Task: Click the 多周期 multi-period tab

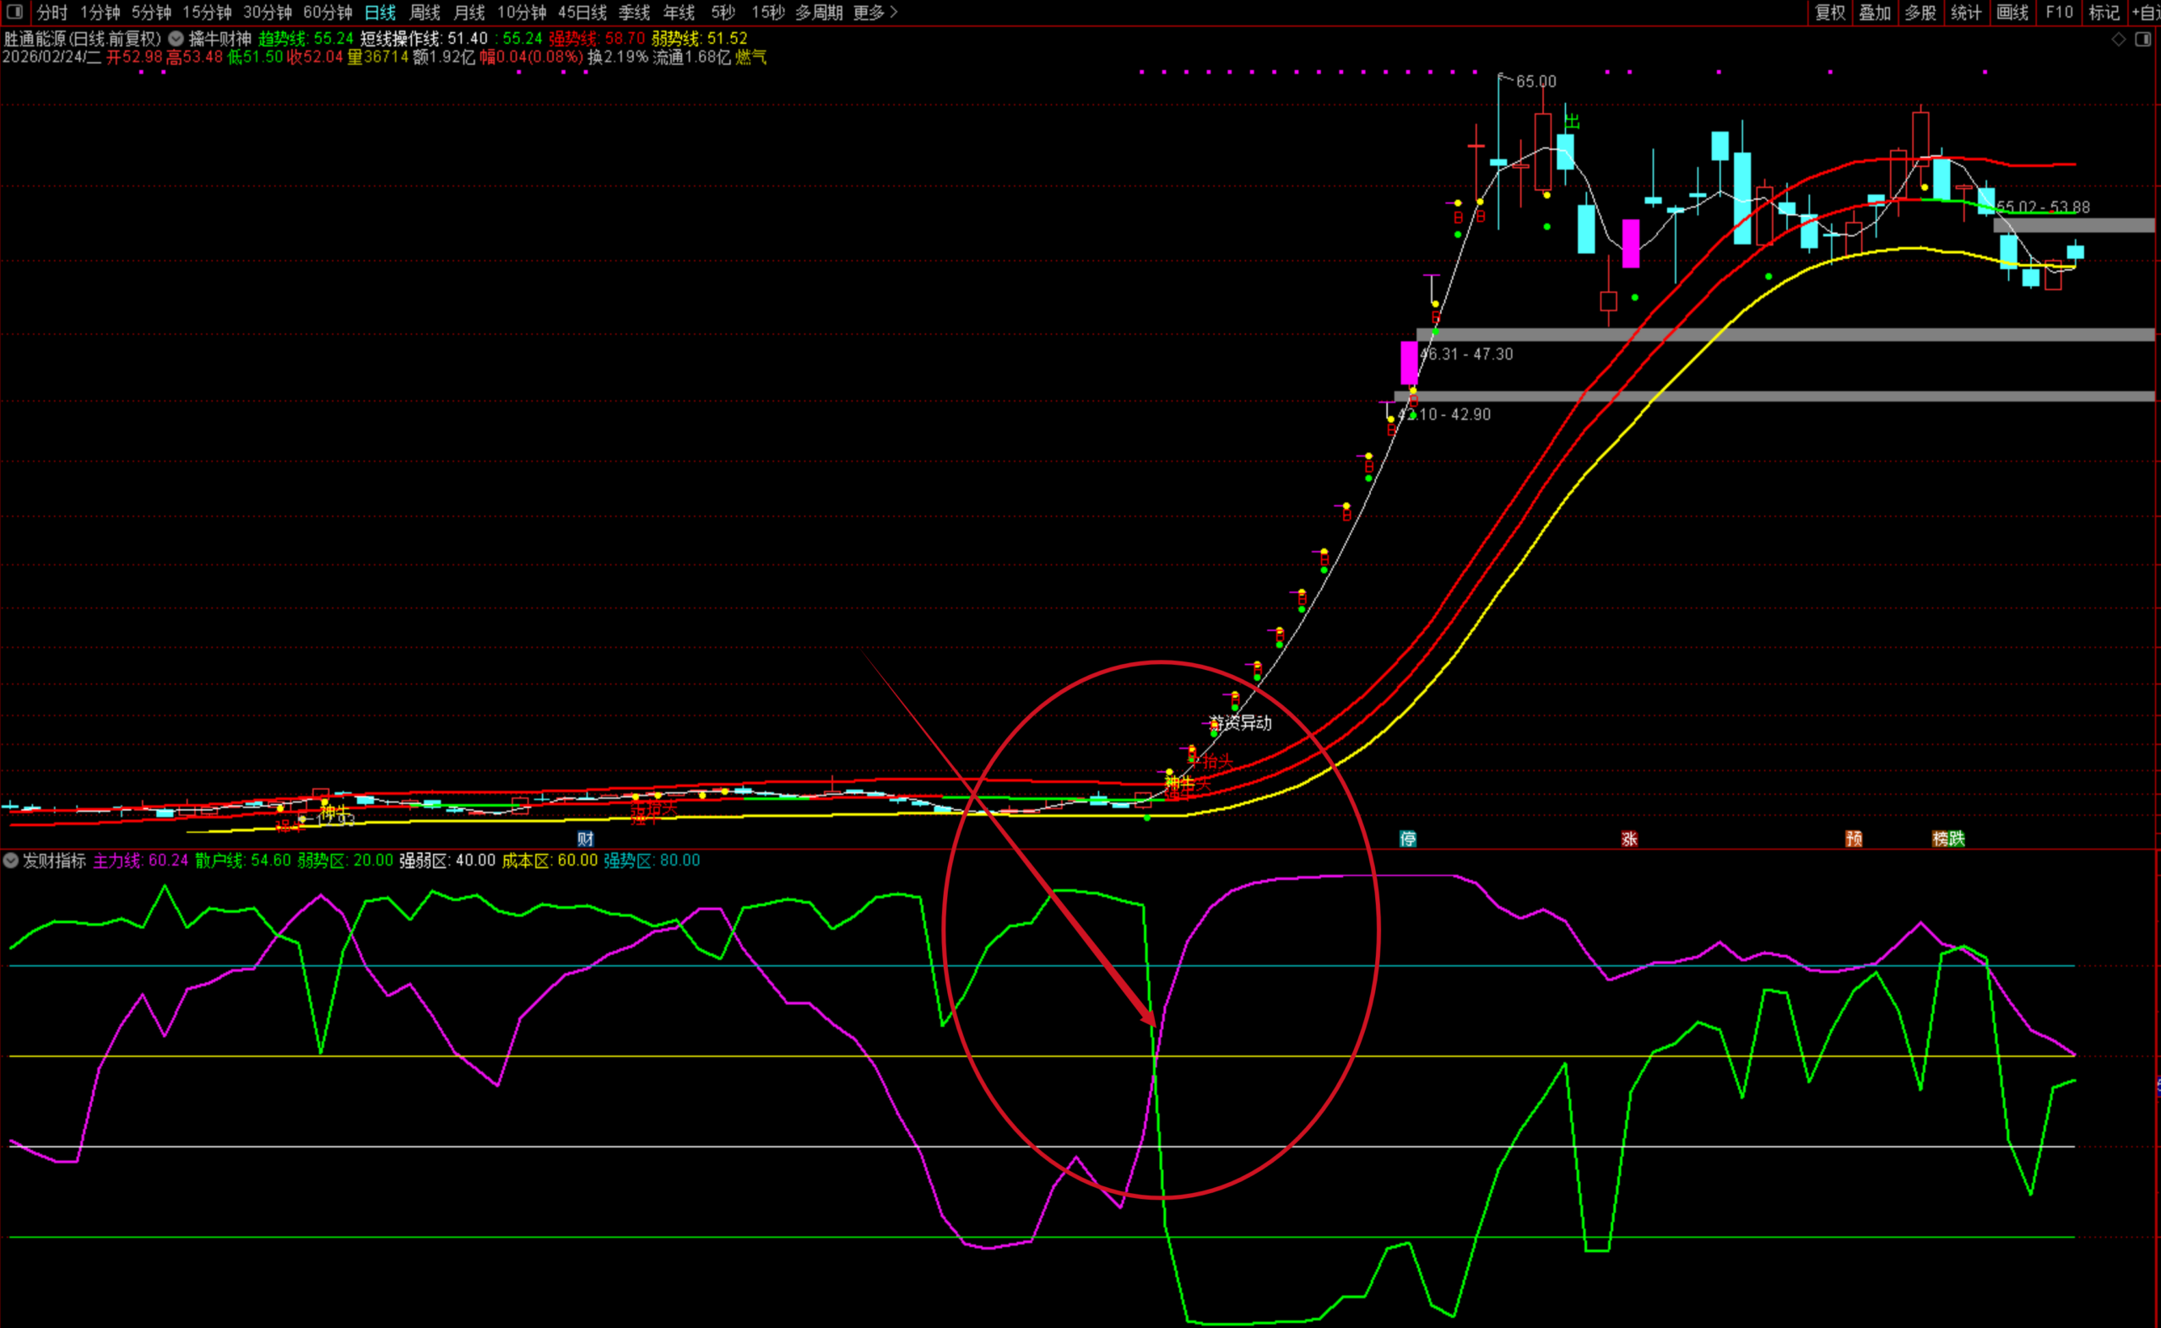Action: pos(818,13)
